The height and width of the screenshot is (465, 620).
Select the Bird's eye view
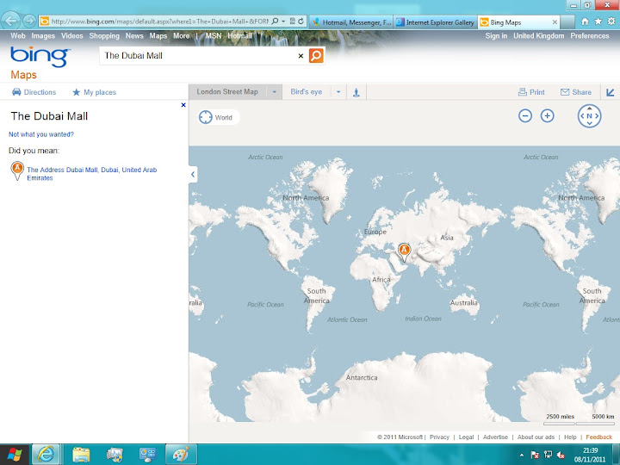pos(306,92)
